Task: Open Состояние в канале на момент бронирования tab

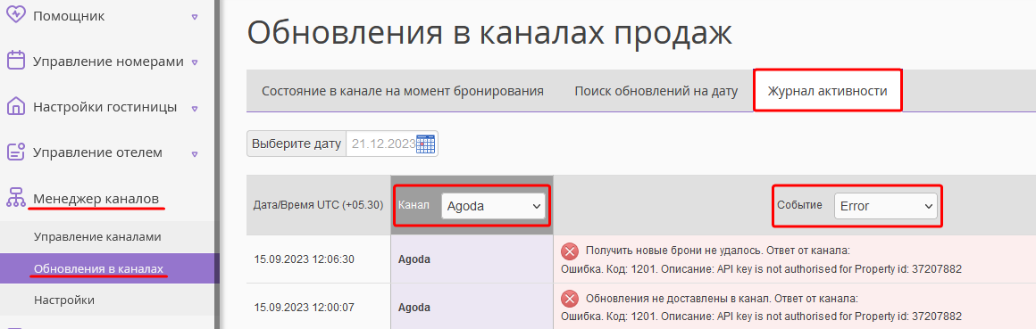Action: pos(403,91)
